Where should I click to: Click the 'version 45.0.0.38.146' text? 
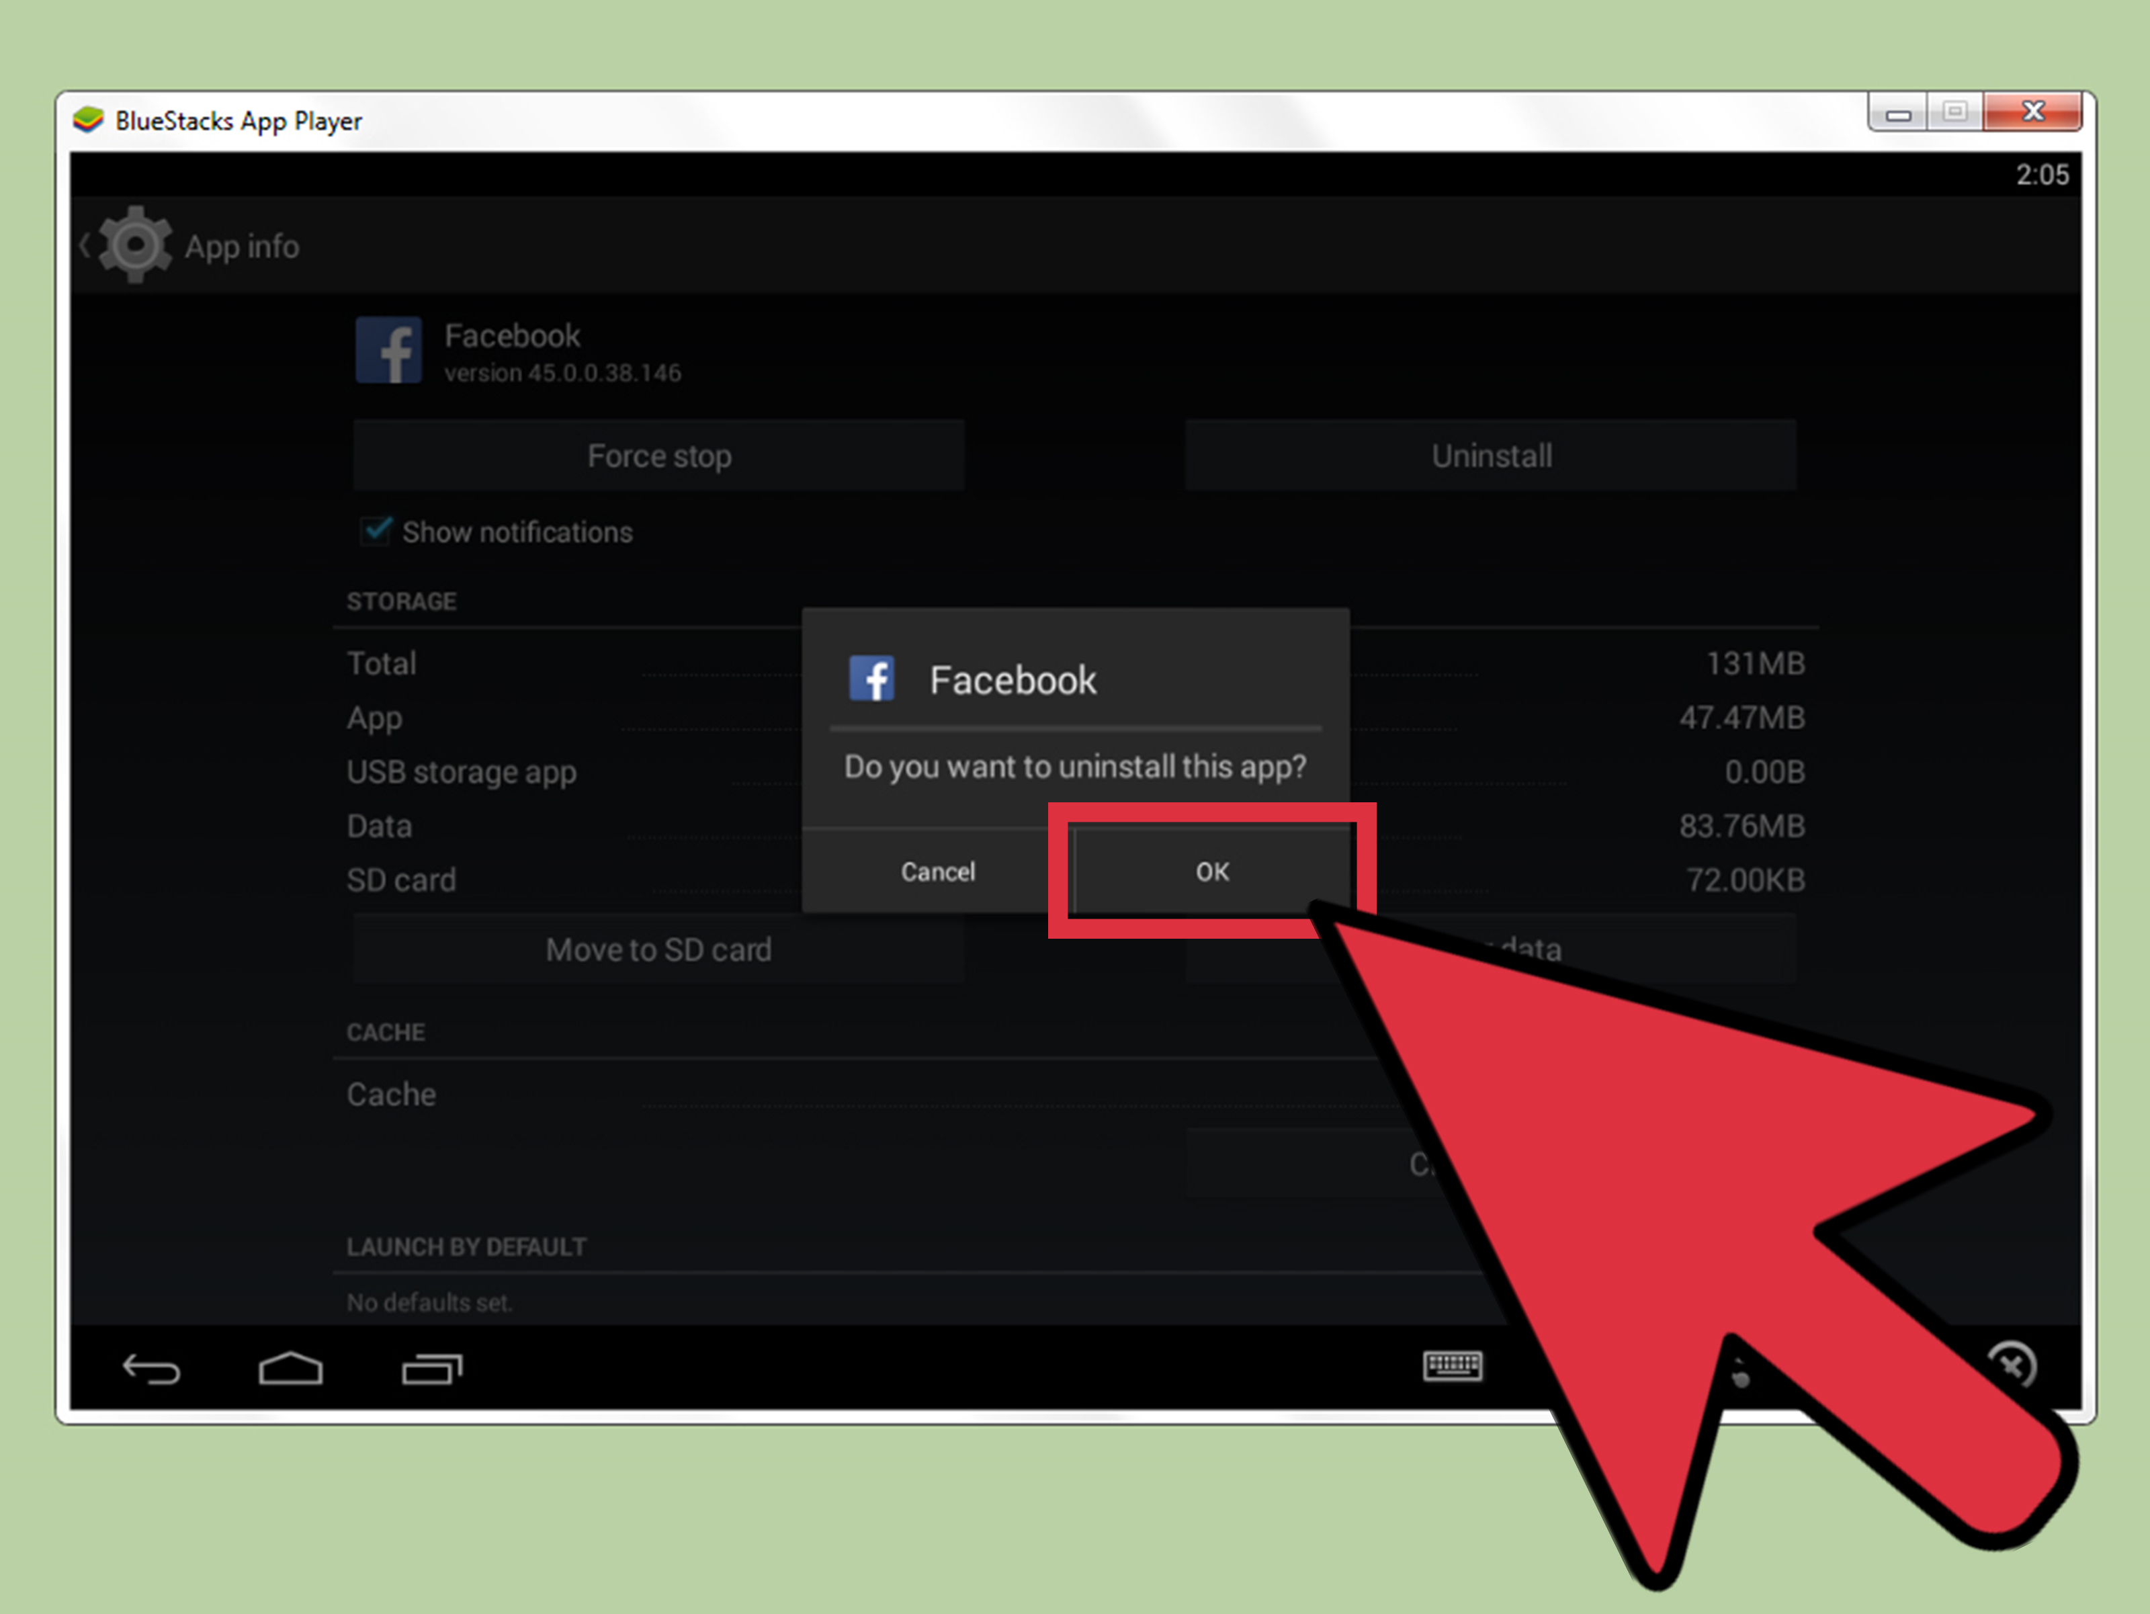[563, 372]
